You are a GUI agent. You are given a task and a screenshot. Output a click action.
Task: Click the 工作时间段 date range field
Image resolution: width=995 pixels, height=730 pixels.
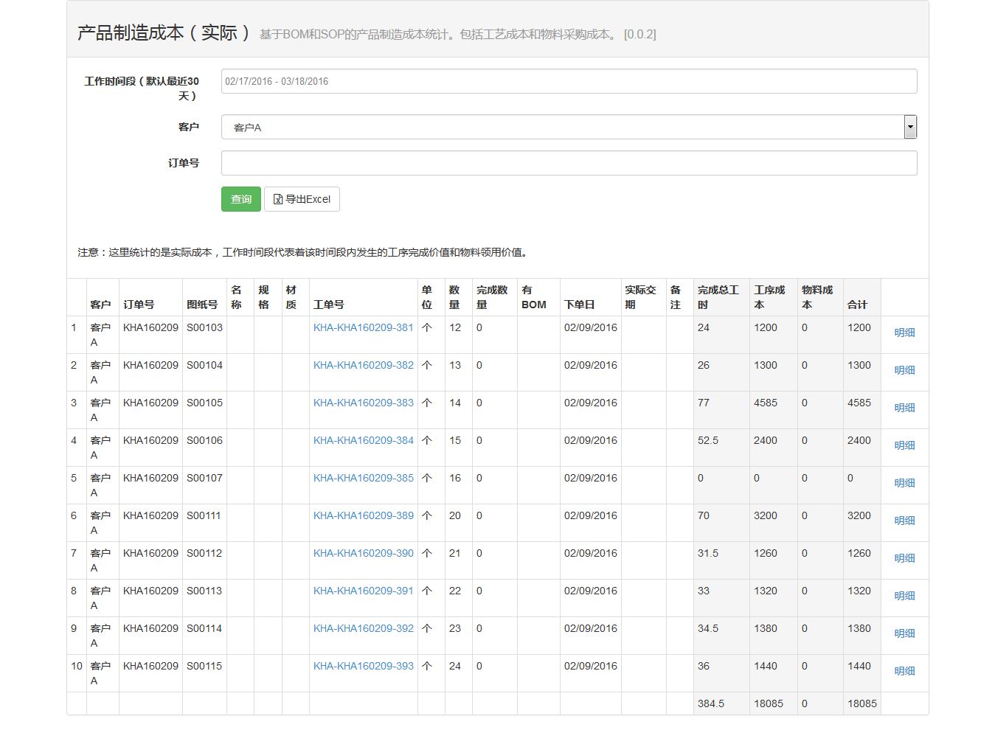(x=569, y=81)
